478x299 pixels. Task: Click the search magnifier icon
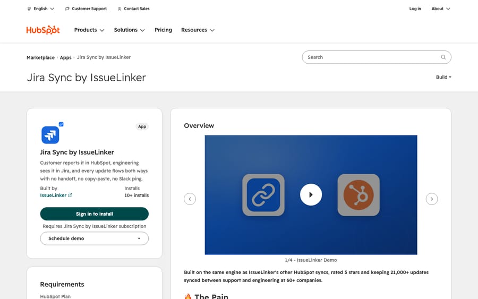(x=443, y=57)
